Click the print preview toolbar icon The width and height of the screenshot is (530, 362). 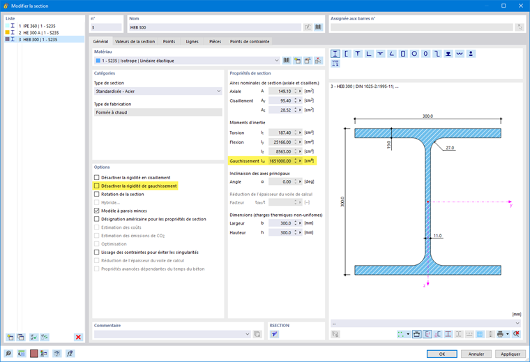click(x=500, y=334)
